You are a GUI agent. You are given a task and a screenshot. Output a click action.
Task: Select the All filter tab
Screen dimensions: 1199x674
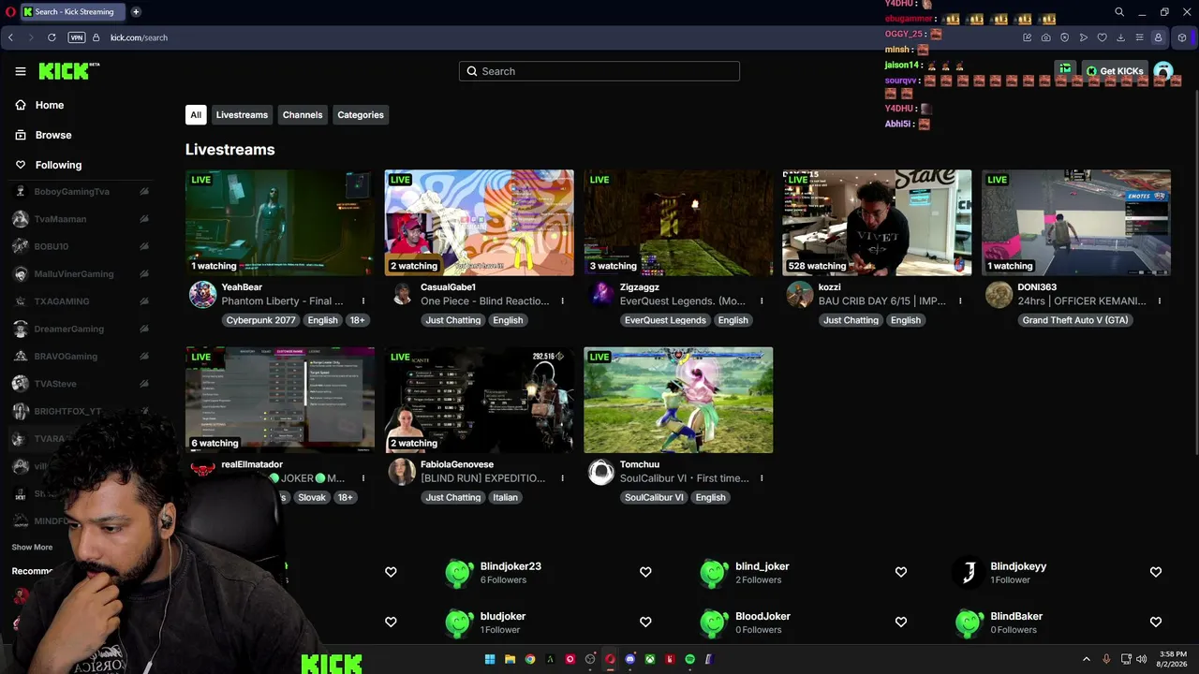point(196,115)
